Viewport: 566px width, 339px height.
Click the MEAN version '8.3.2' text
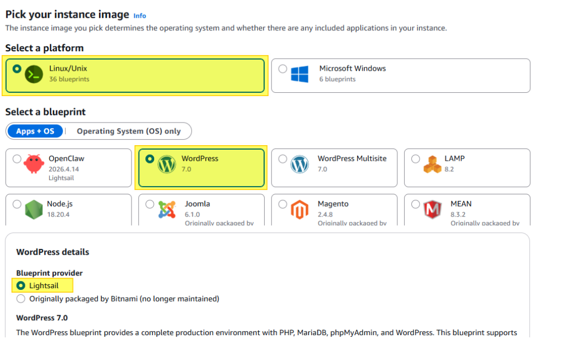coord(458,214)
